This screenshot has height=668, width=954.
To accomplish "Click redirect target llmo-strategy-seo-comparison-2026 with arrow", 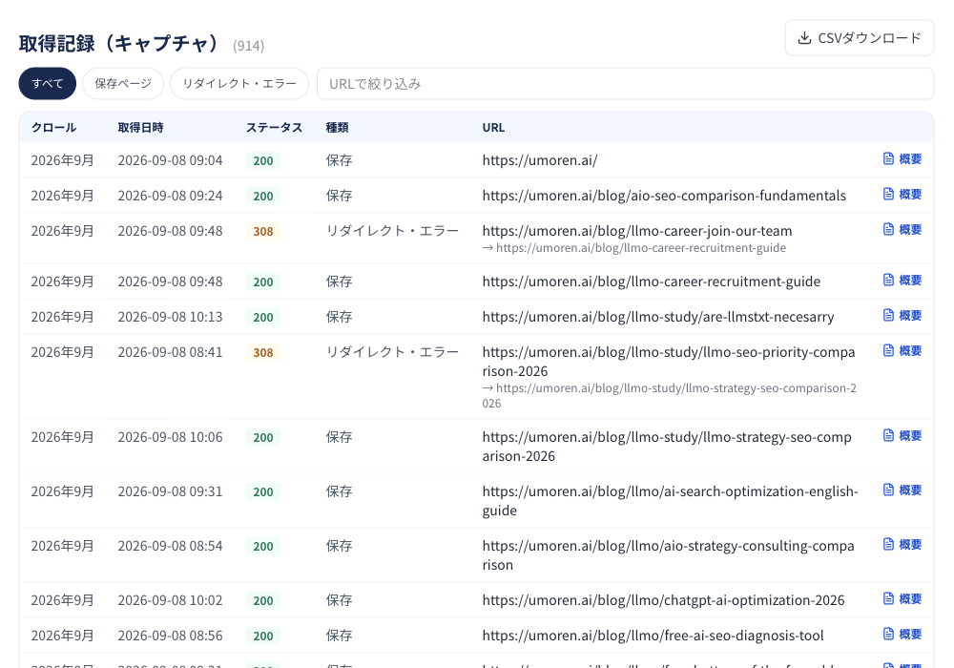I will (670, 395).
